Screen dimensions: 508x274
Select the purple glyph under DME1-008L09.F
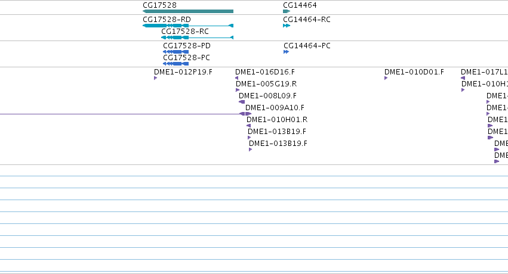(x=242, y=102)
